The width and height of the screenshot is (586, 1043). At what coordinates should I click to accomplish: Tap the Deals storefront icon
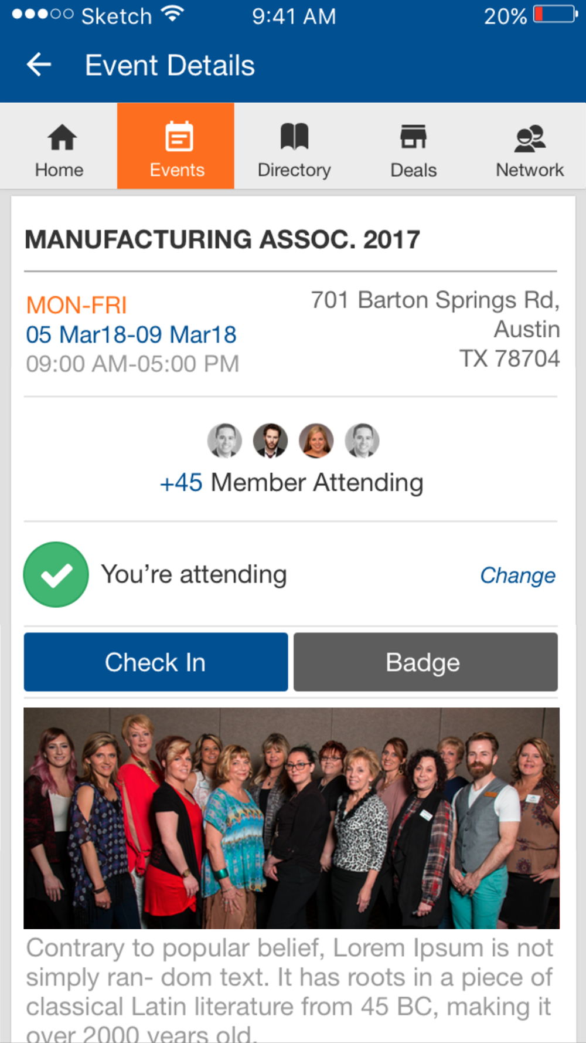point(413,137)
